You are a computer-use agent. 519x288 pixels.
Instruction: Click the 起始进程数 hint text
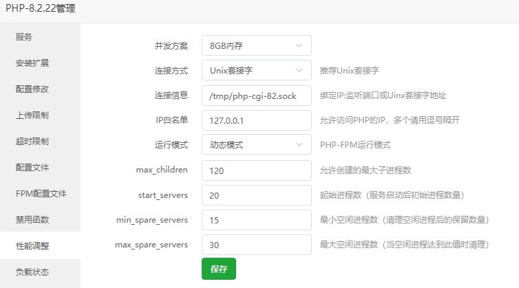[x=392, y=195]
